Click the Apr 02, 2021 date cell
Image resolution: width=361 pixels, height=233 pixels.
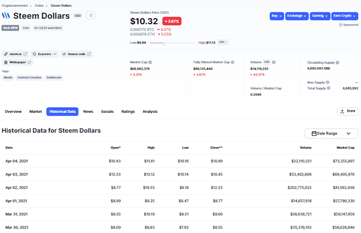(x=16, y=188)
